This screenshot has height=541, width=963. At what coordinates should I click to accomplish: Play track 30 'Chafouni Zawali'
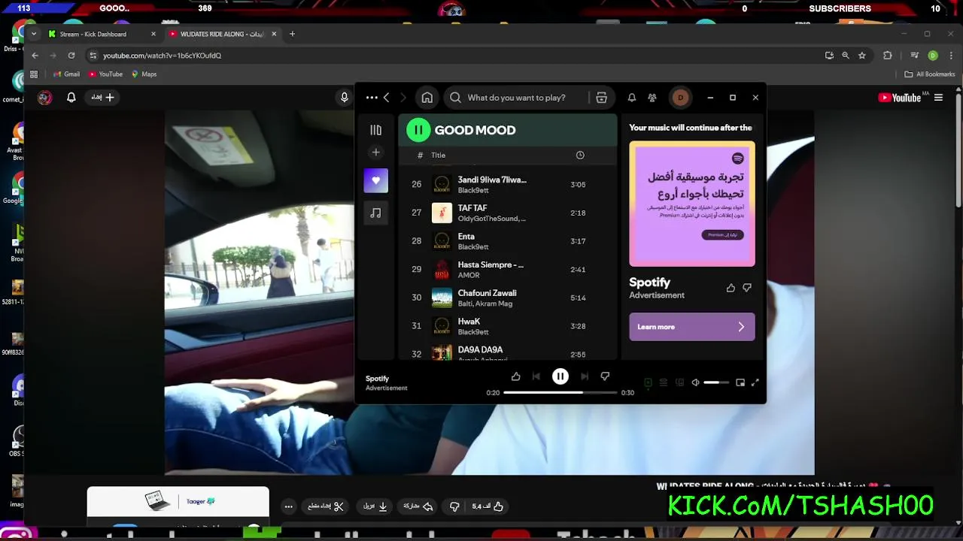507,298
